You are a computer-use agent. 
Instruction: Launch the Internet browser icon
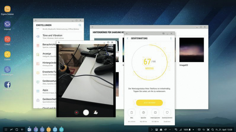pyautogui.click(x=7, y=24)
